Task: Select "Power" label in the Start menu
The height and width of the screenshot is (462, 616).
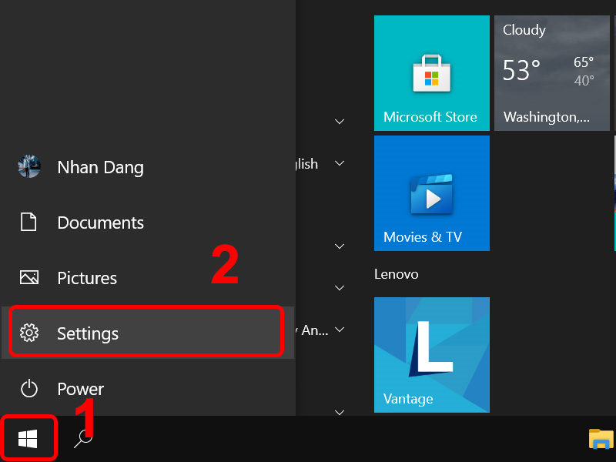Action: [x=80, y=389]
